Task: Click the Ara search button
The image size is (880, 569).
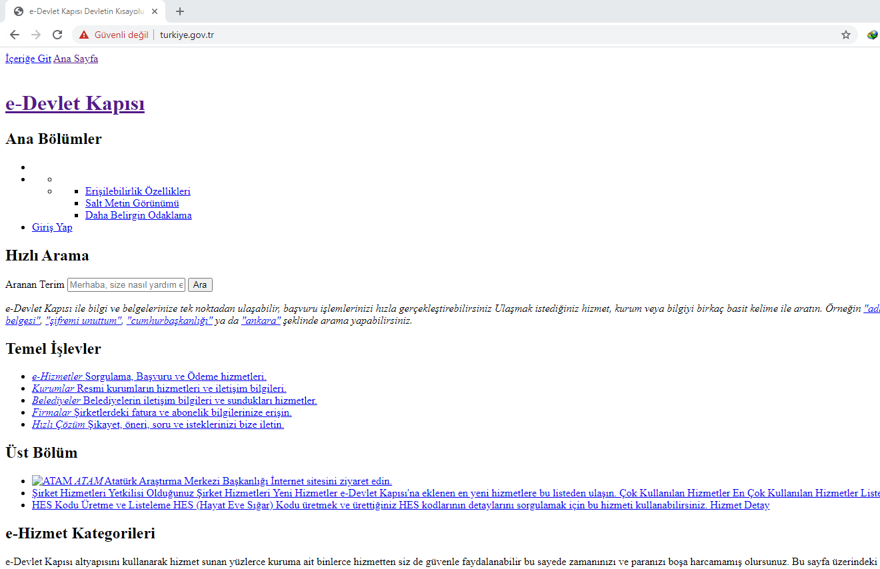Action: pyautogui.click(x=200, y=285)
